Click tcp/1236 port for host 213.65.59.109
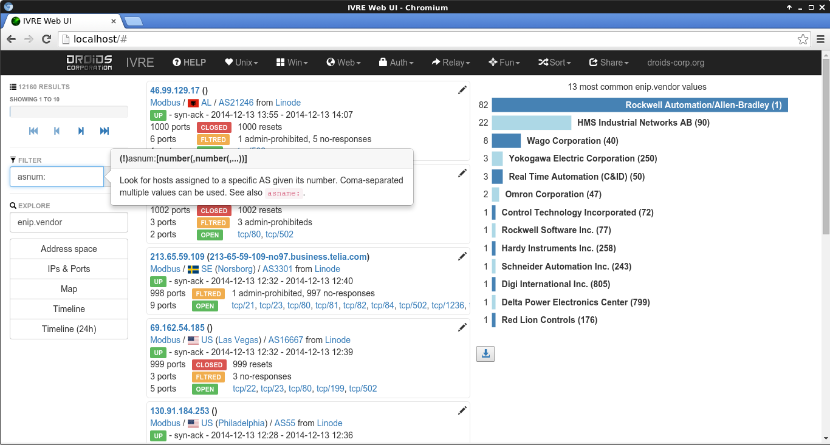830x445 pixels. [448, 305]
